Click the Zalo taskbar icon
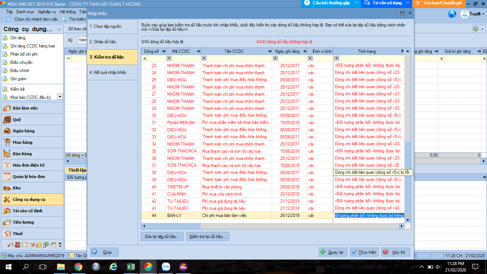The height and width of the screenshot is (274, 487). pos(165,267)
